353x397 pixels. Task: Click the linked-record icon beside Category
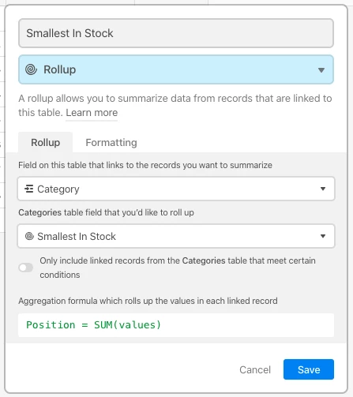click(x=29, y=189)
